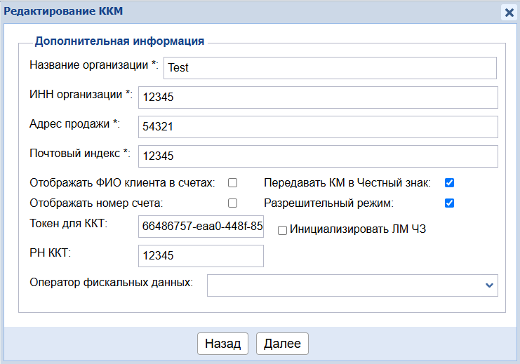Proceed with the Далее button
This screenshot has width=520, height=364.
(x=282, y=344)
